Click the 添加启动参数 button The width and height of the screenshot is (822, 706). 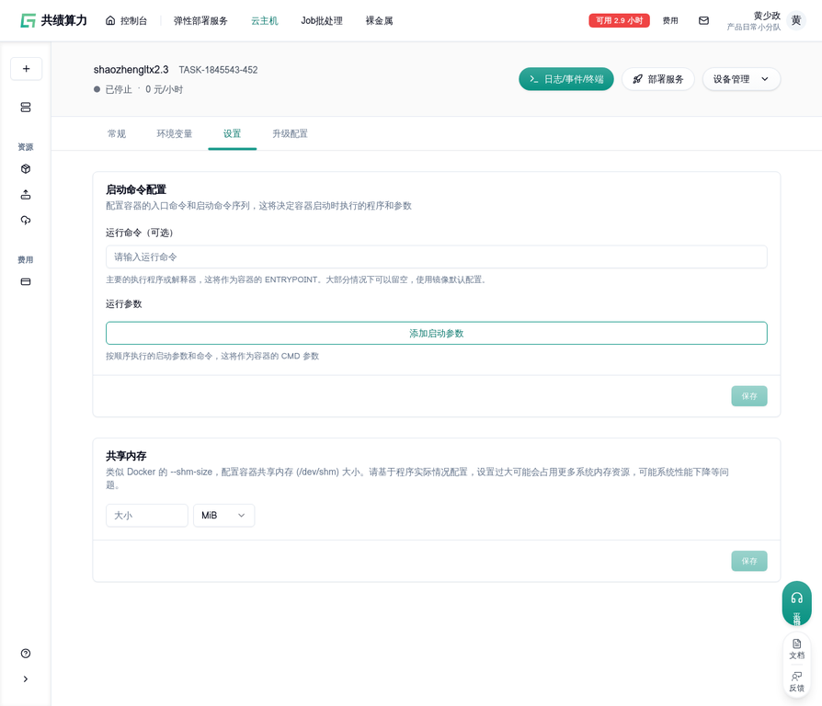436,334
